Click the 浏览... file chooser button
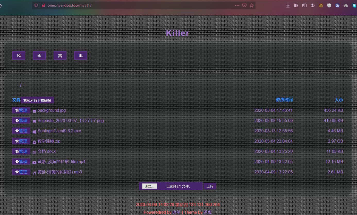 point(150,186)
